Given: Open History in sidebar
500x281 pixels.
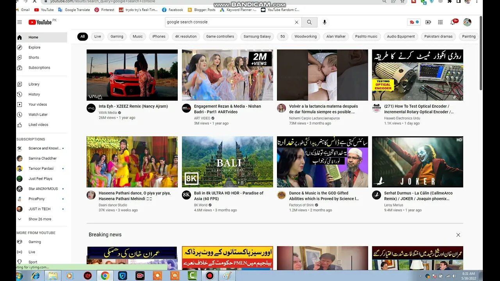Looking at the screenshot, I should [41, 94].
